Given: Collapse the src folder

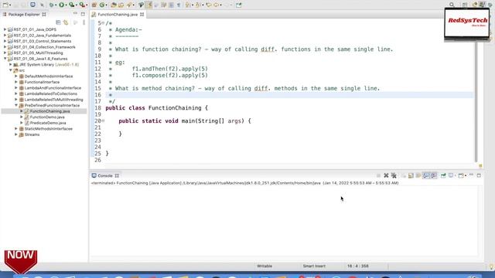Looking at the screenshot, I should (x=10, y=70).
